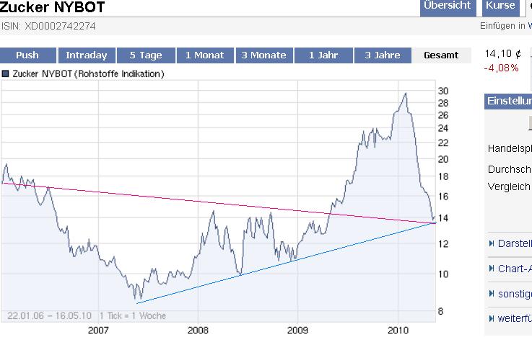
Task: Open the 1 Jahr chart tab
Action: click(x=322, y=55)
